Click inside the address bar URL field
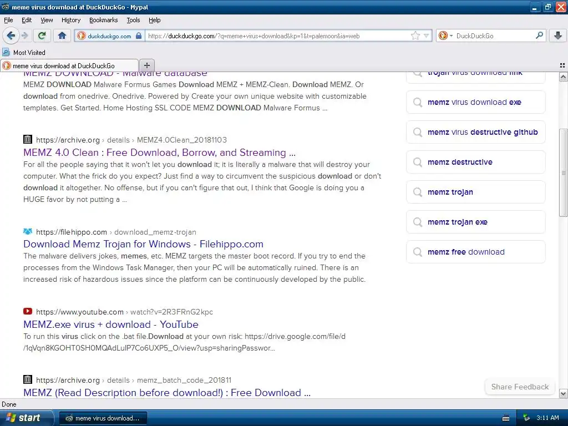This screenshot has height=426, width=568. tap(277, 36)
